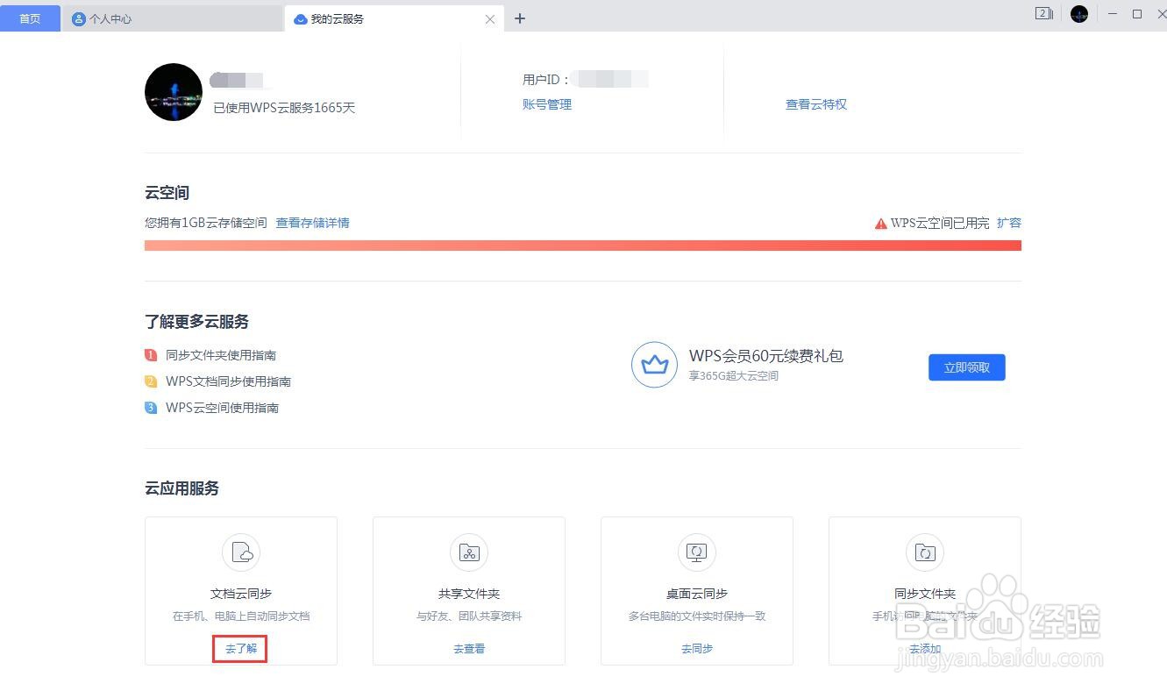Click the 同步文件夹 folder sync icon

[925, 552]
